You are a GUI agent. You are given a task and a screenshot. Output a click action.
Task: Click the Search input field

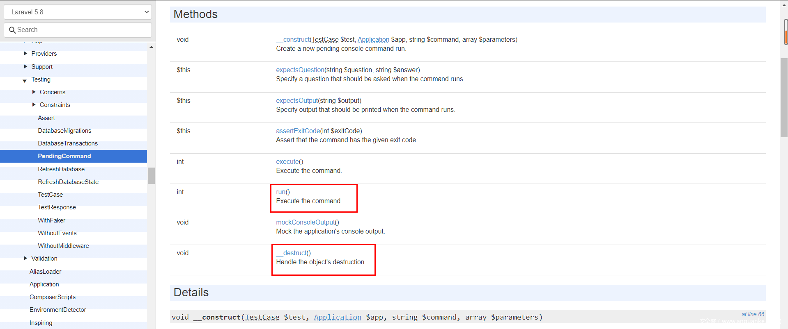click(82, 30)
